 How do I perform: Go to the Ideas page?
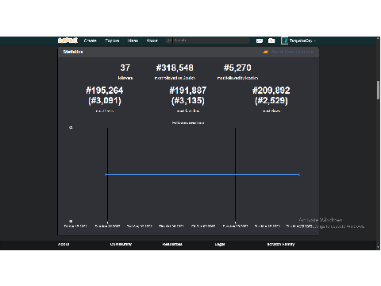click(133, 41)
